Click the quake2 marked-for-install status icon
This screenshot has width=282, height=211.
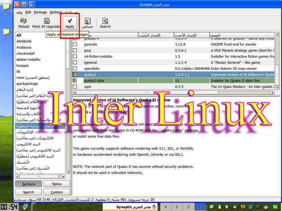click(75, 74)
